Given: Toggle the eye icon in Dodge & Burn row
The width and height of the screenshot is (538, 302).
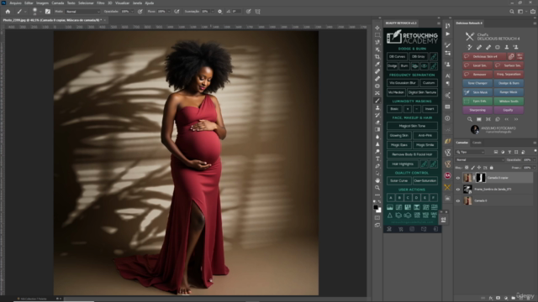Looking at the screenshot, I should (424, 66).
